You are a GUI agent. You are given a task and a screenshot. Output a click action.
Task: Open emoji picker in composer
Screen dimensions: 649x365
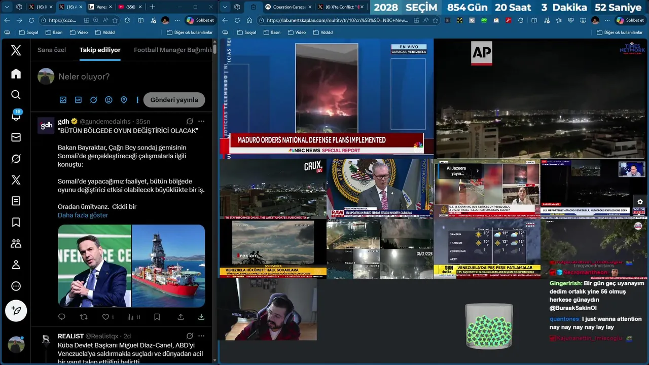[109, 100]
